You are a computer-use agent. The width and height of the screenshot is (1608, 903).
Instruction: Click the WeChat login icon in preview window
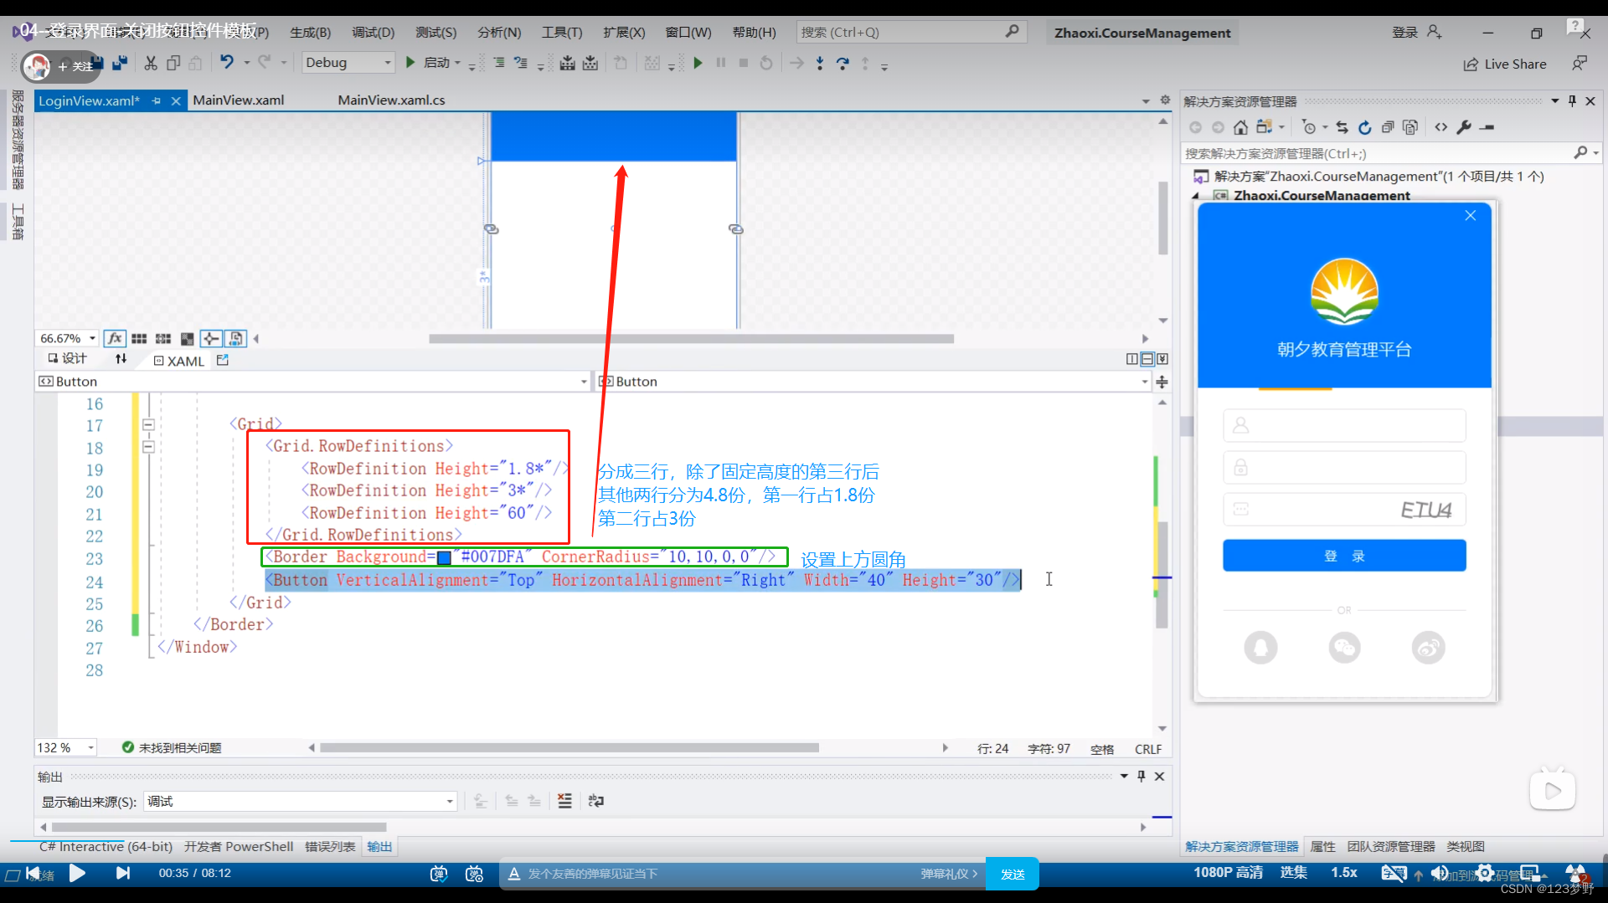(1344, 647)
